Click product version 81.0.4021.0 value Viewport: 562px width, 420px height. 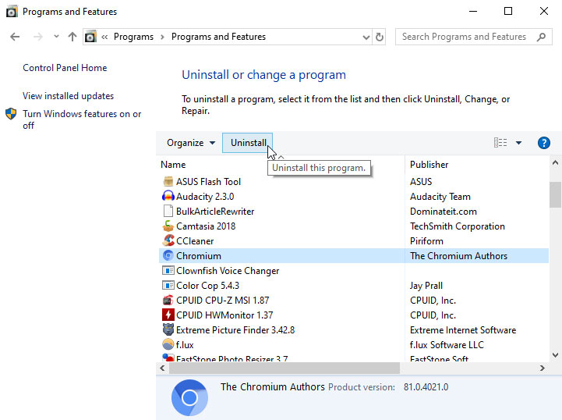pos(426,387)
